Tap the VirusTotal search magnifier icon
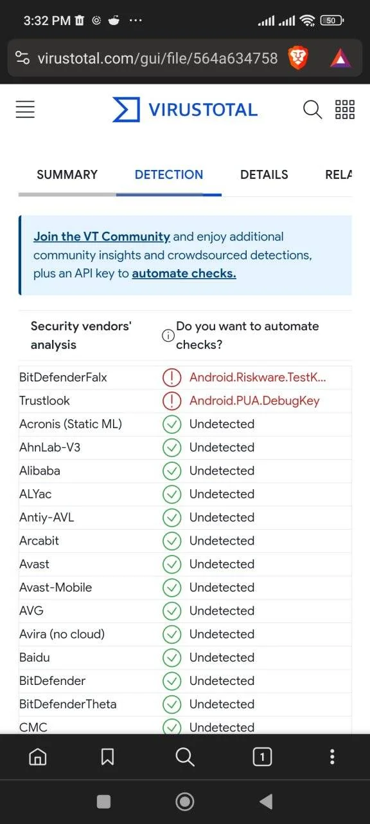The height and width of the screenshot is (824, 370). (312, 109)
